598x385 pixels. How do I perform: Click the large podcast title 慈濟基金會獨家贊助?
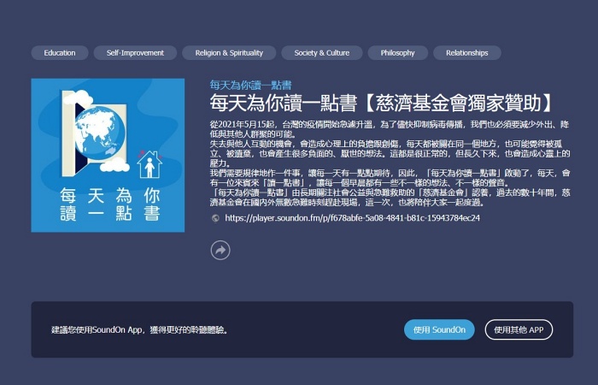pos(381,104)
